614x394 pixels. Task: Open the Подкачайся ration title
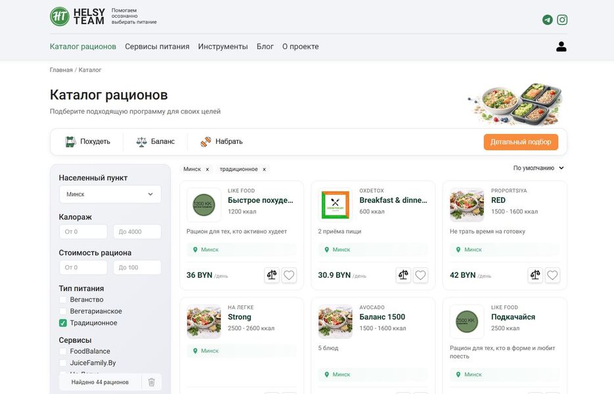513,317
